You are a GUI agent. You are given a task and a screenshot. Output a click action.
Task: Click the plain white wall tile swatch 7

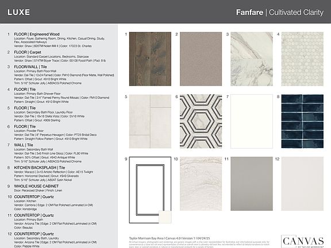point(252,121)
